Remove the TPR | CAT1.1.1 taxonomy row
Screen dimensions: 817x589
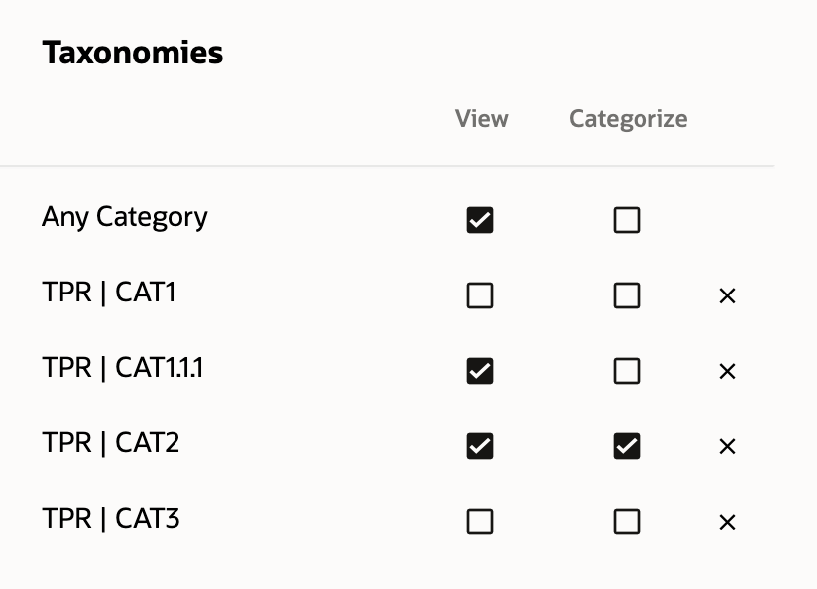(x=727, y=371)
